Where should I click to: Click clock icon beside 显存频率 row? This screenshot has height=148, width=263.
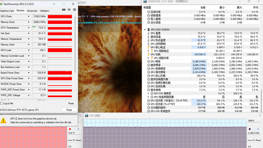148,65
